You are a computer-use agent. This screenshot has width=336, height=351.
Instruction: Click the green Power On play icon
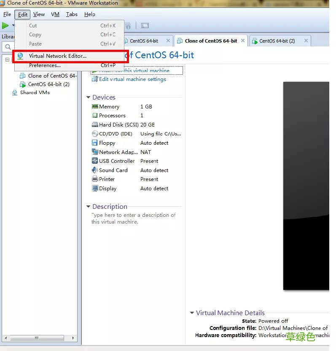pos(5,25)
